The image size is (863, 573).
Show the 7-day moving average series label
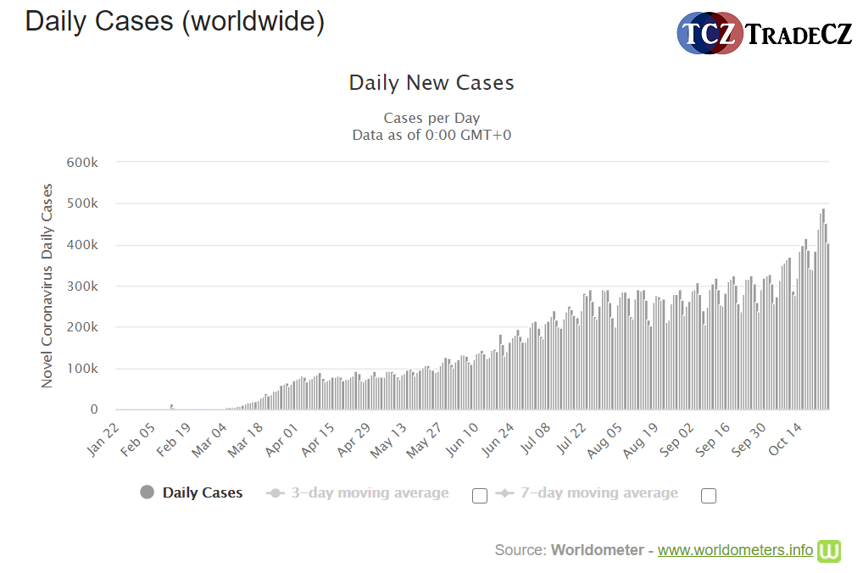coord(599,492)
